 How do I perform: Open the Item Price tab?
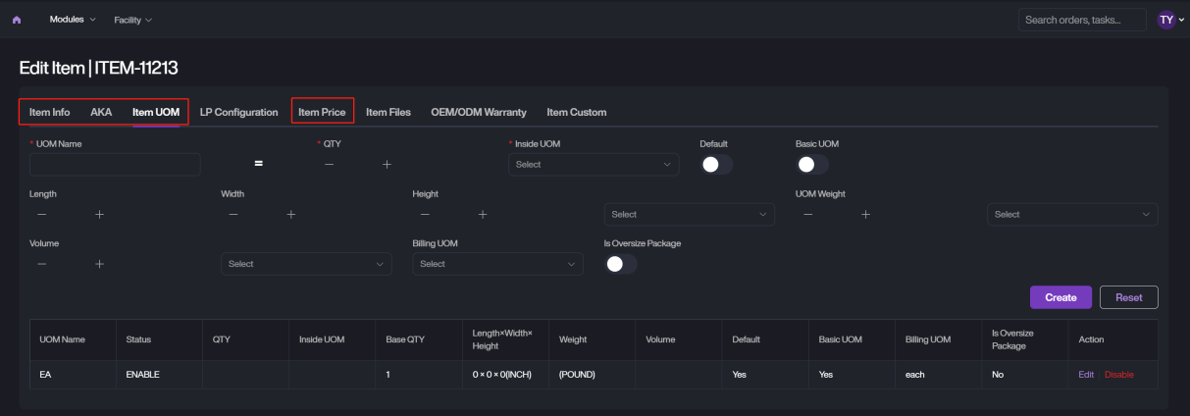point(322,112)
